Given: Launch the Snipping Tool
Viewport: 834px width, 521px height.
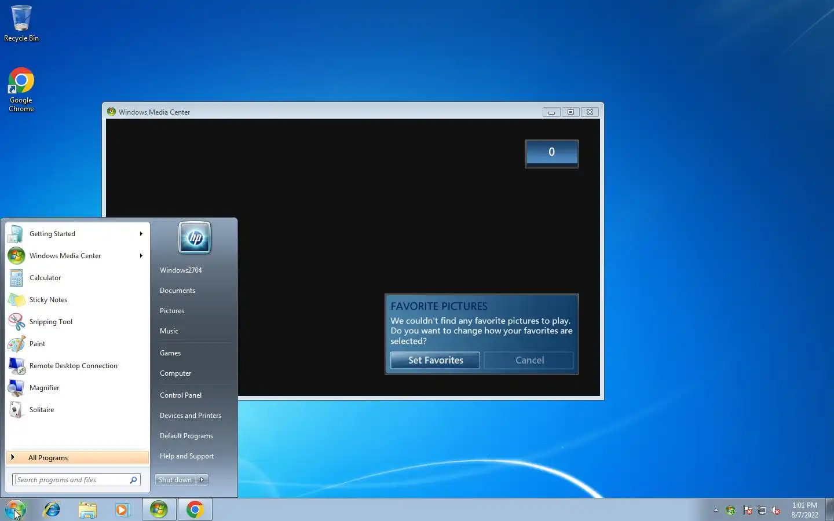Looking at the screenshot, I should (76, 322).
